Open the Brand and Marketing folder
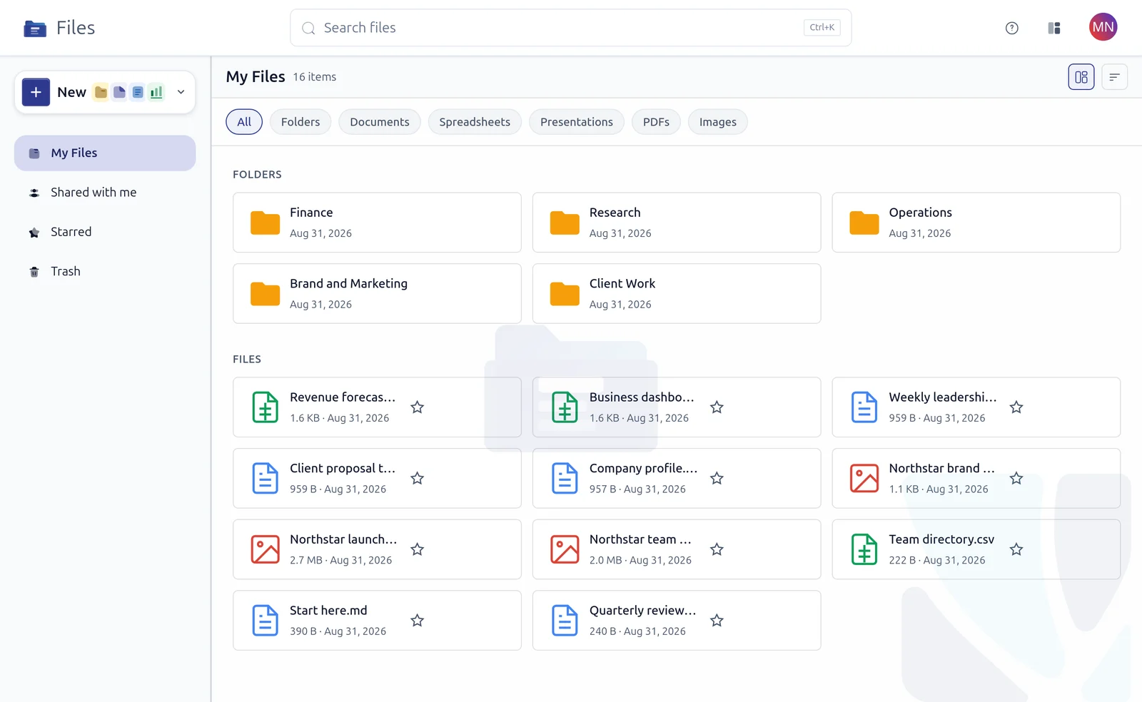The image size is (1142, 702). coord(377,294)
